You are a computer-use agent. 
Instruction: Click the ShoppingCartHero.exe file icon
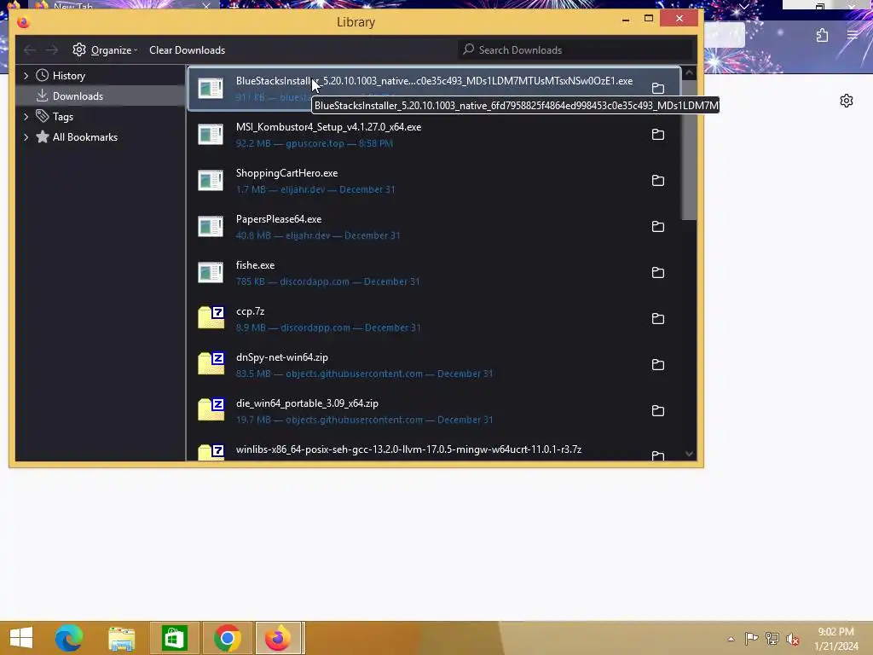(x=211, y=181)
